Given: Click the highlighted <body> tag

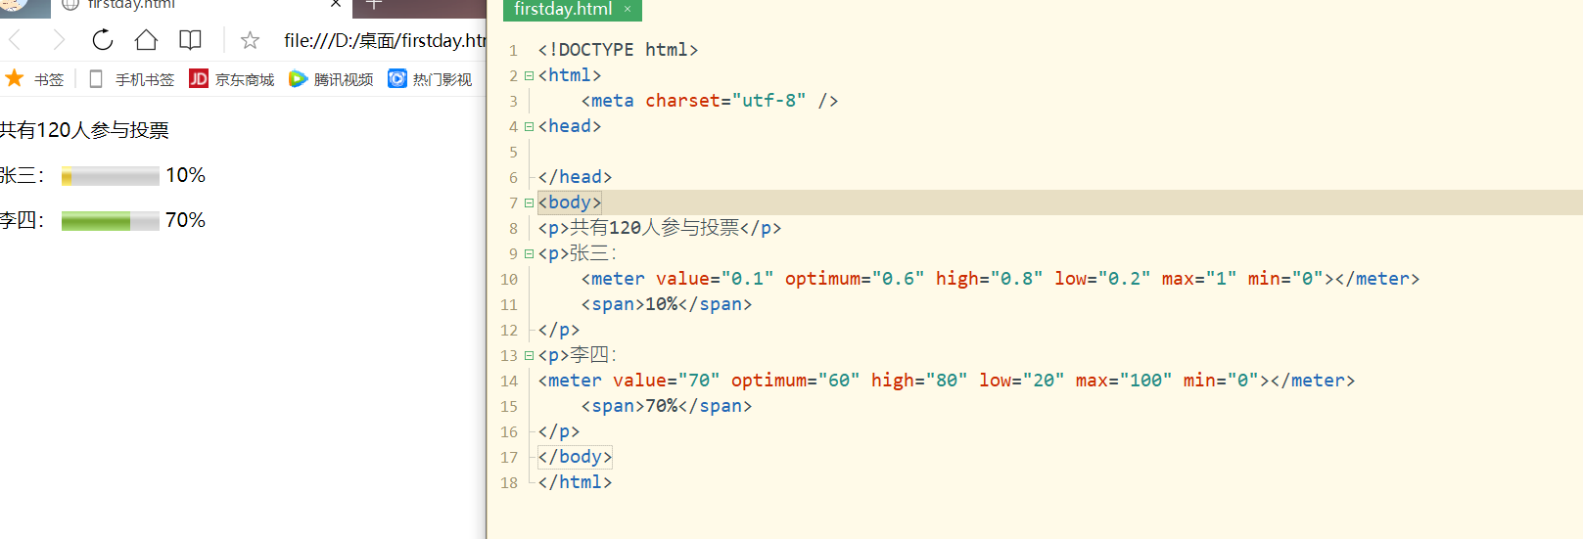Looking at the screenshot, I should point(570,202).
